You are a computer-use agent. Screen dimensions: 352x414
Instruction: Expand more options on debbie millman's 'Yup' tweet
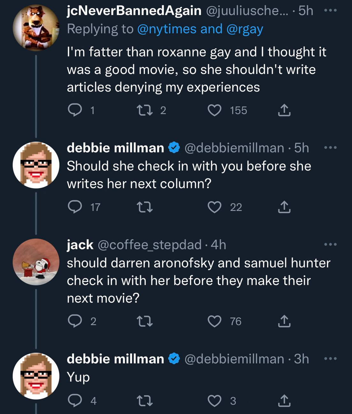[330, 359]
